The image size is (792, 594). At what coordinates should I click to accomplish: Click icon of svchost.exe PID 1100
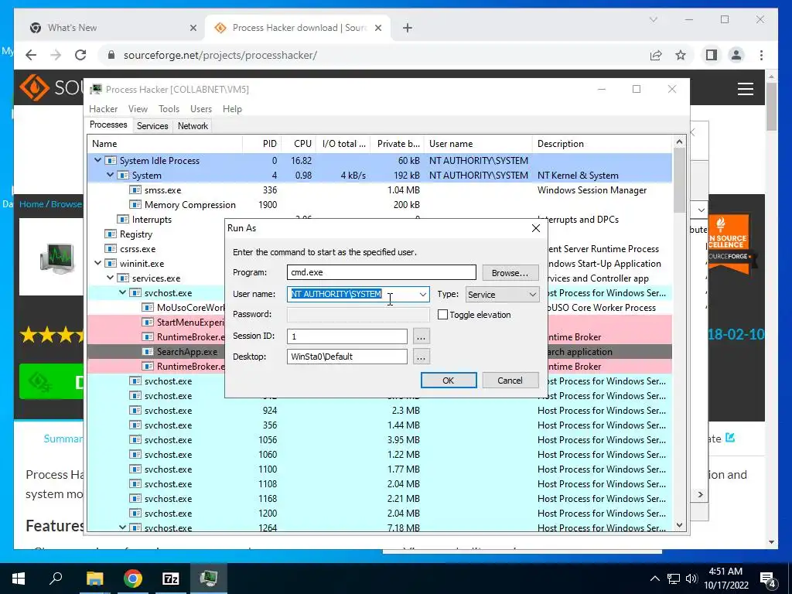[135, 469]
